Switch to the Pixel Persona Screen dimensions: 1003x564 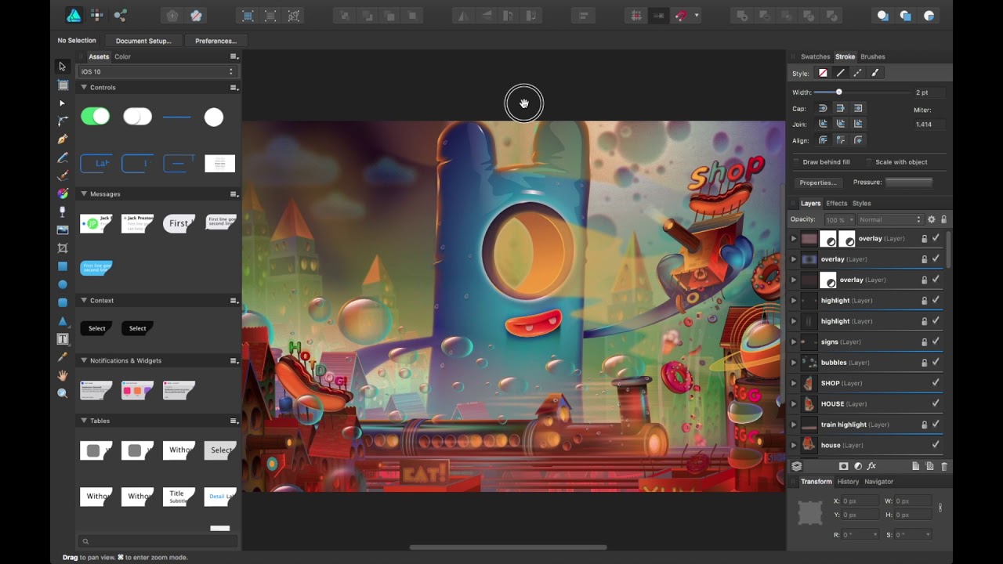point(96,15)
